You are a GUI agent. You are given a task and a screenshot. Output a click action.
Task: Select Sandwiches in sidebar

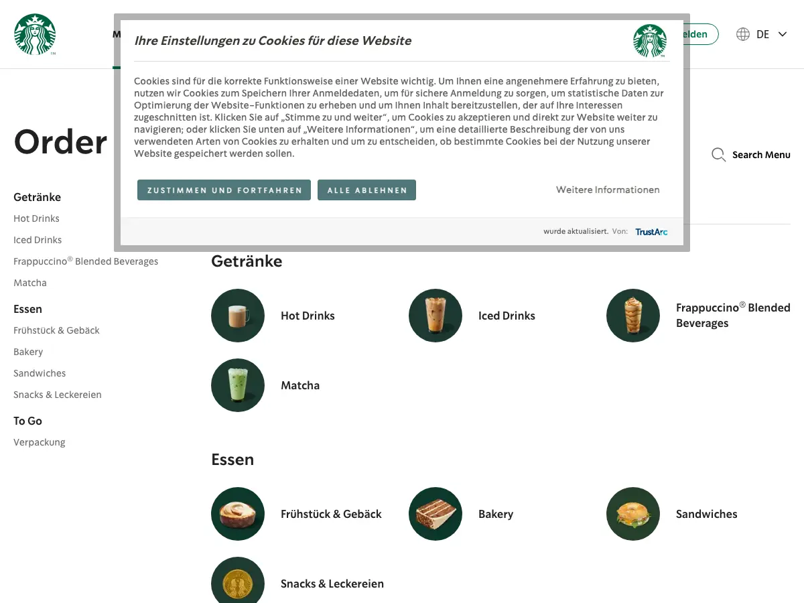click(x=40, y=373)
